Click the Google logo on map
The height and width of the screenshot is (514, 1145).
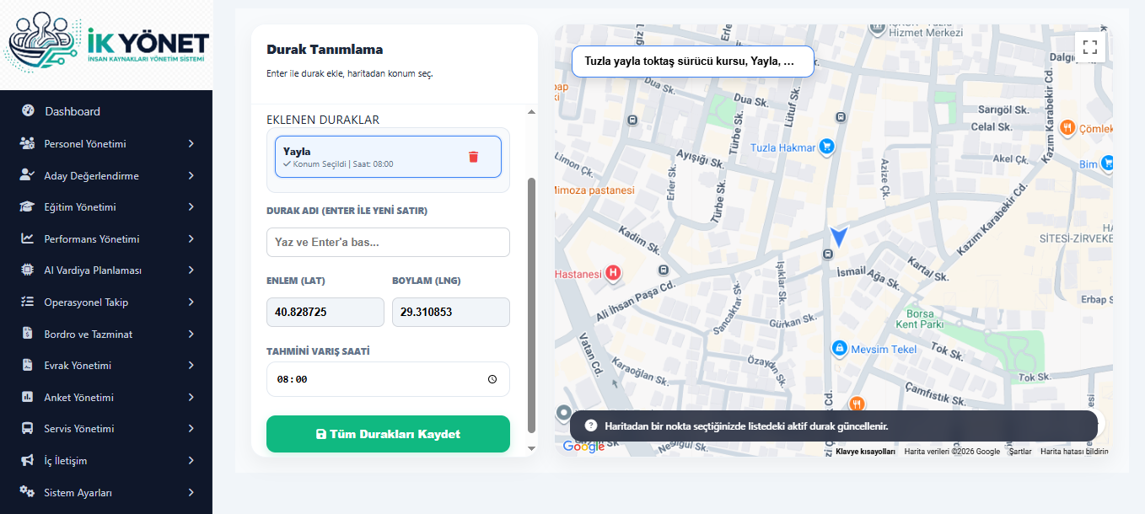click(x=583, y=447)
